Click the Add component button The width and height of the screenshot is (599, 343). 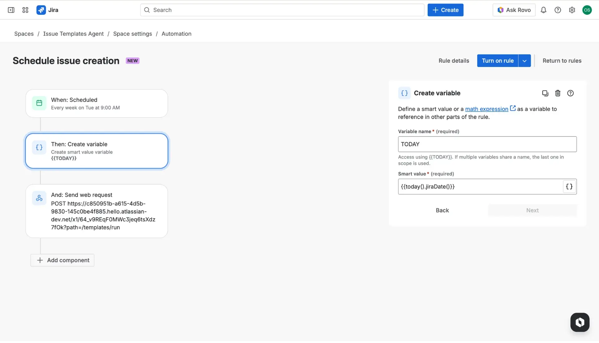click(62, 260)
